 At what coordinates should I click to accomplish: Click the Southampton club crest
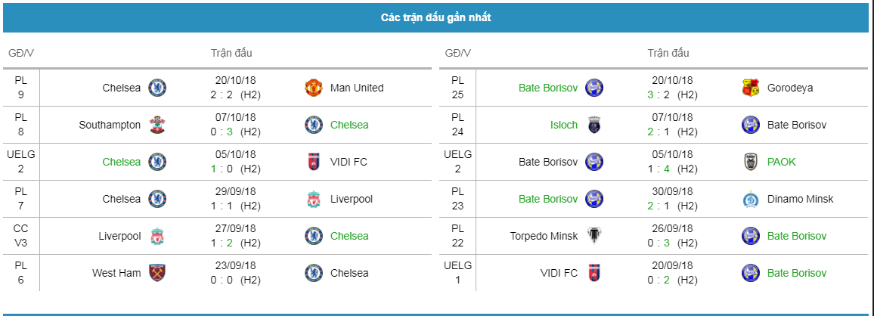157,125
